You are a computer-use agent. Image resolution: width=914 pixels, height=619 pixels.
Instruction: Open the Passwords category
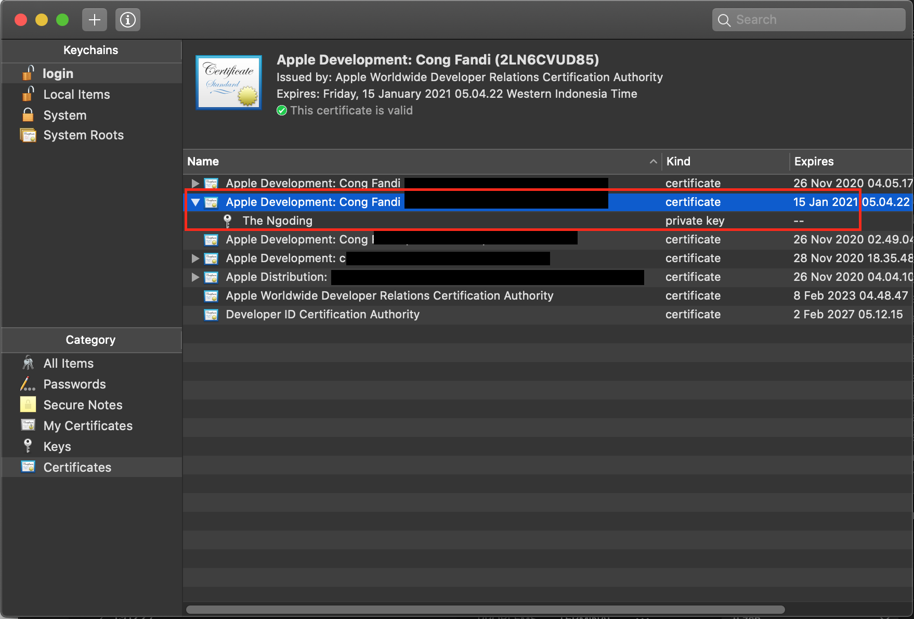74,384
